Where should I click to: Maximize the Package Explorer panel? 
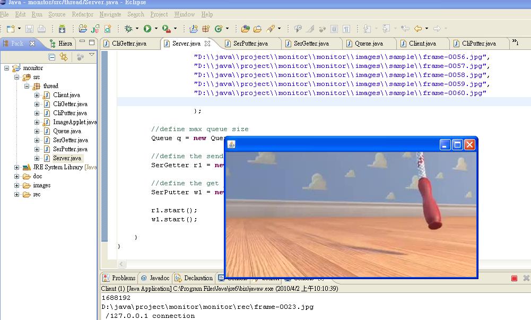(91, 42)
